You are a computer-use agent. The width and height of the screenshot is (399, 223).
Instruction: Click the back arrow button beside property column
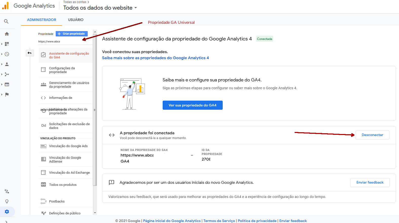coord(30,53)
